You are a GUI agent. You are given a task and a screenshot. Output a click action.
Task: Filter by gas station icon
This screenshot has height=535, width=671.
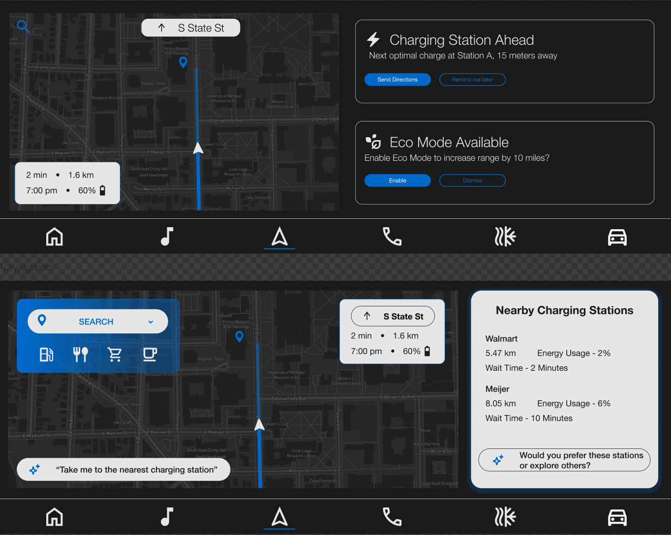click(46, 354)
